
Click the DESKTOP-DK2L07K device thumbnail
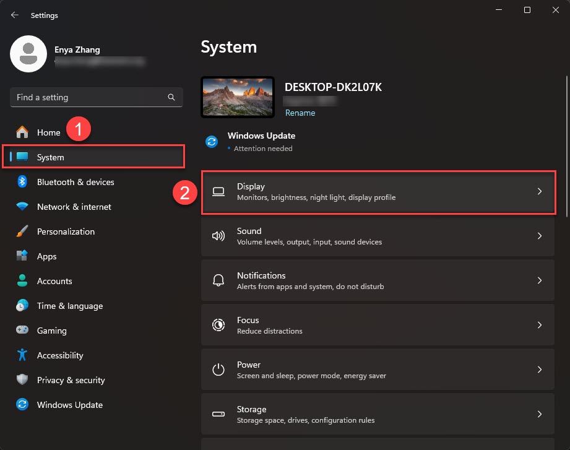pyautogui.click(x=238, y=97)
